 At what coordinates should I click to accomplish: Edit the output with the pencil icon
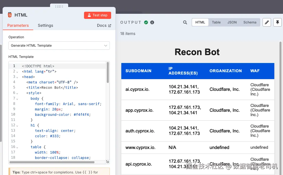pyautogui.click(x=267, y=22)
